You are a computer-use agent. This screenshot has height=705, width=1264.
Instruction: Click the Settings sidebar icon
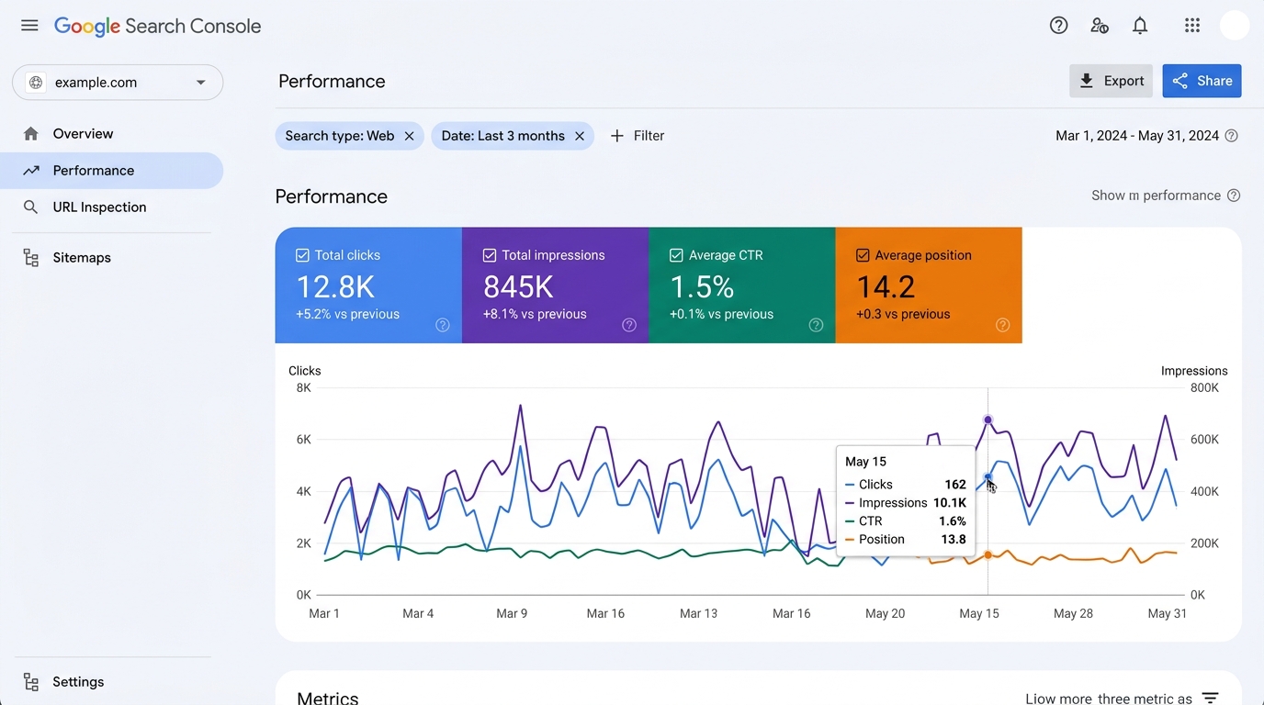click(x=31, y=682)
